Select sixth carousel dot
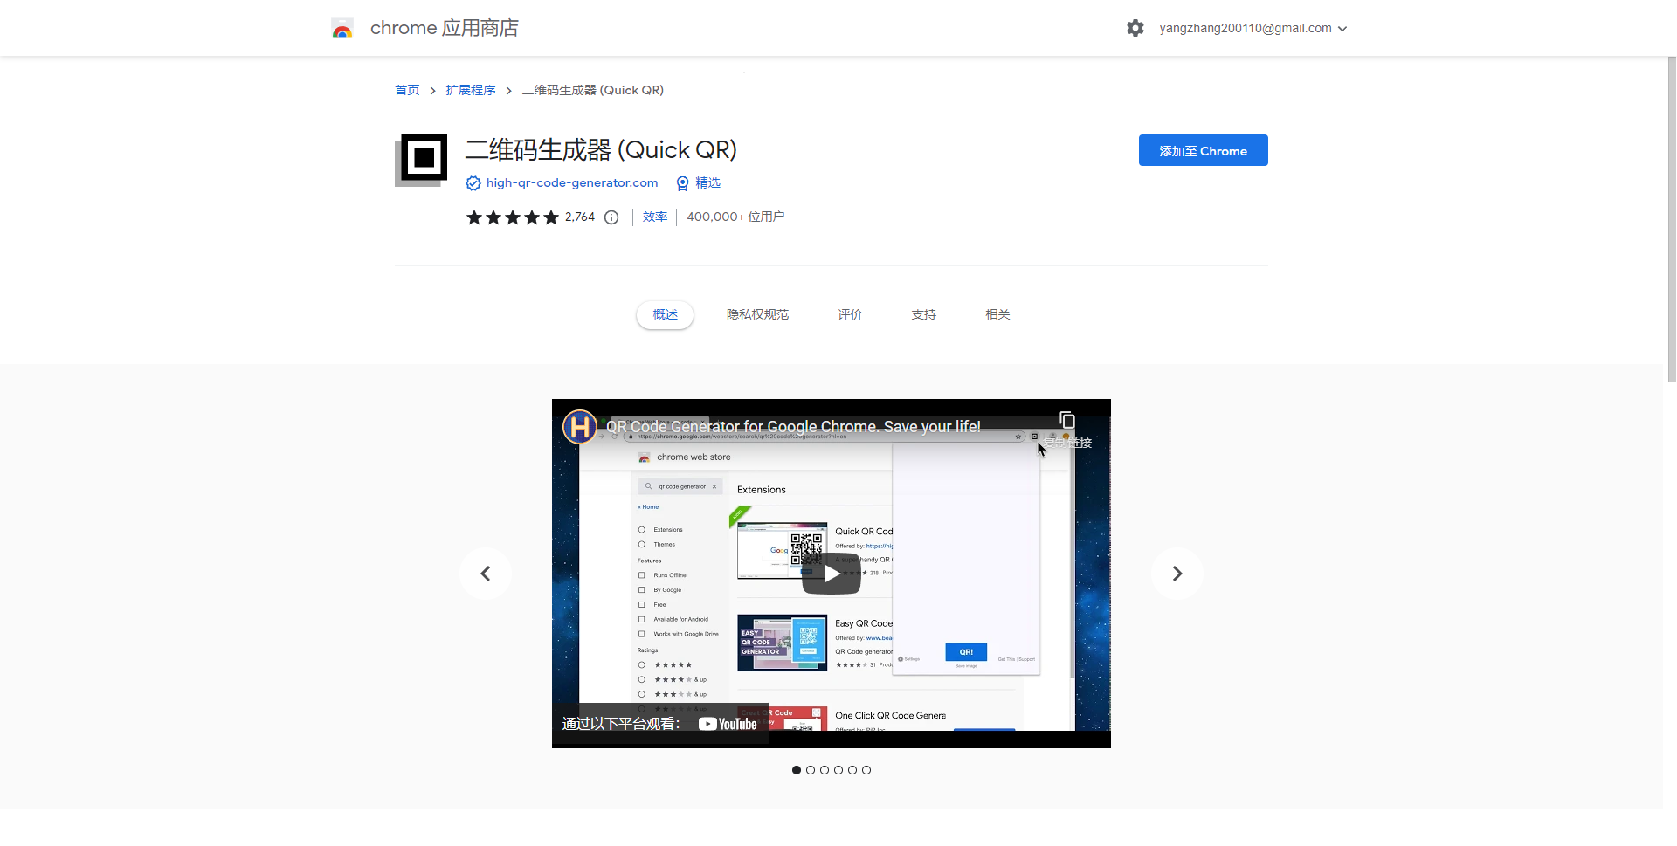1677x846 pixels. (866, 770)
